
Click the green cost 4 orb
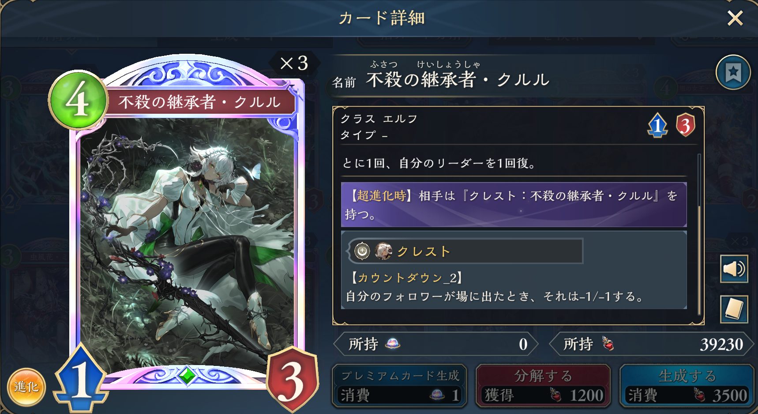[78, 100]
